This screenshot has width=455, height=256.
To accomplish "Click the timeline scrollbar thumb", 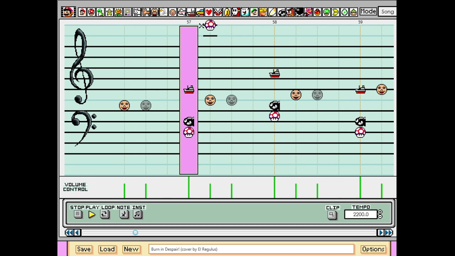I will pos(135,233).
